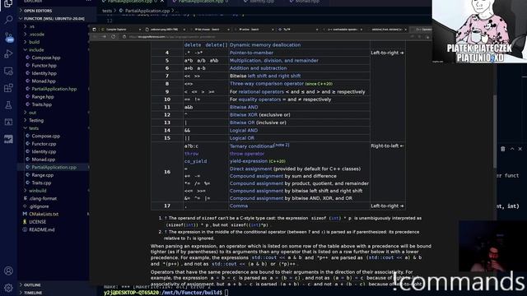Expand the TIMELINE section

(x=54, y=293)
